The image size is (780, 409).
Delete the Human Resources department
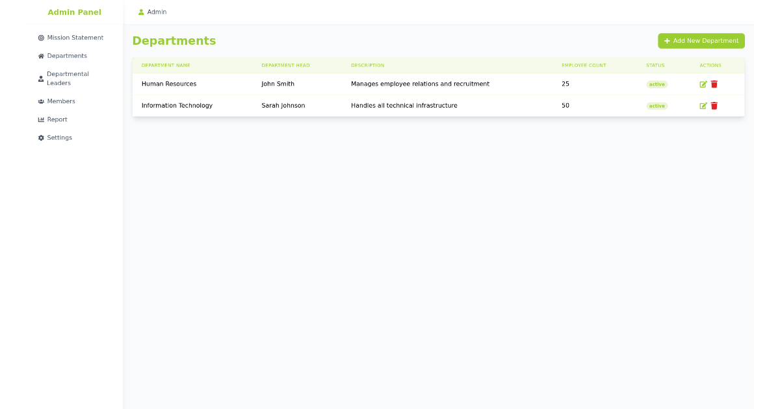coord(714,84)
